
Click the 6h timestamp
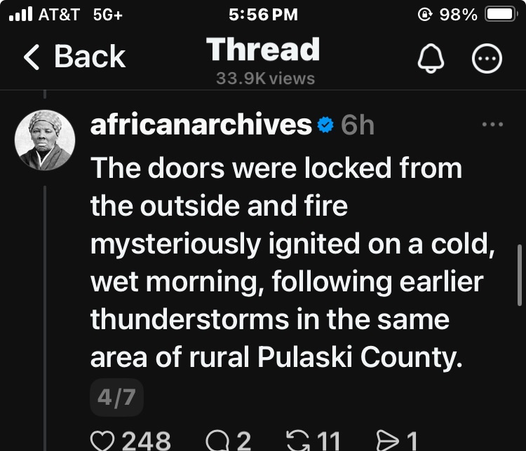[x=357, y=125]
